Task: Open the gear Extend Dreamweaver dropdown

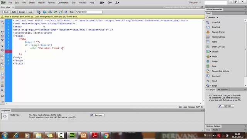Action: tap(110, 3)
